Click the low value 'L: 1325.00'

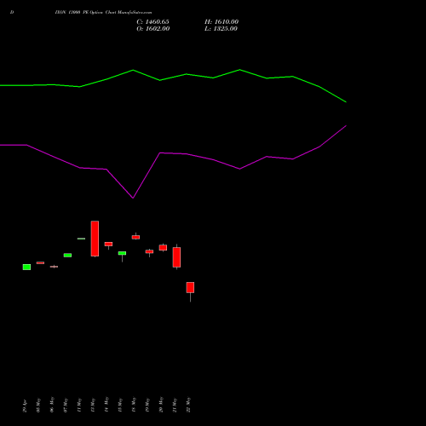tap(221, 29)
